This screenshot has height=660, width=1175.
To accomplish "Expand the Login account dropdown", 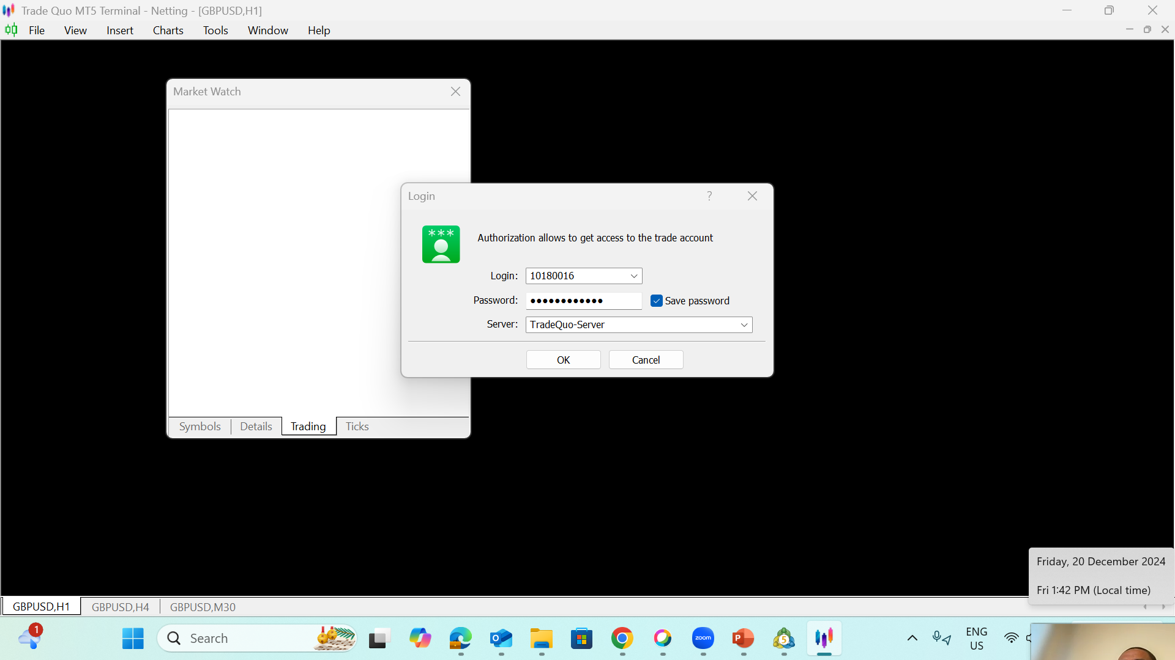I will tap(634, 276).
